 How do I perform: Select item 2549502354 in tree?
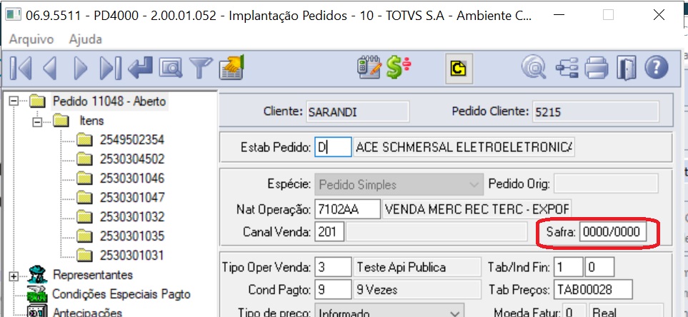(132, 140)
